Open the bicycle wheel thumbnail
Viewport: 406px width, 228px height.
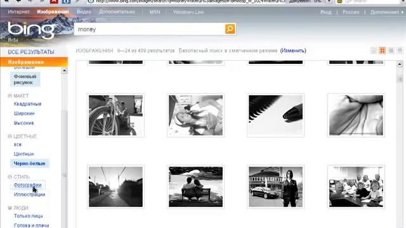point(115,115)
